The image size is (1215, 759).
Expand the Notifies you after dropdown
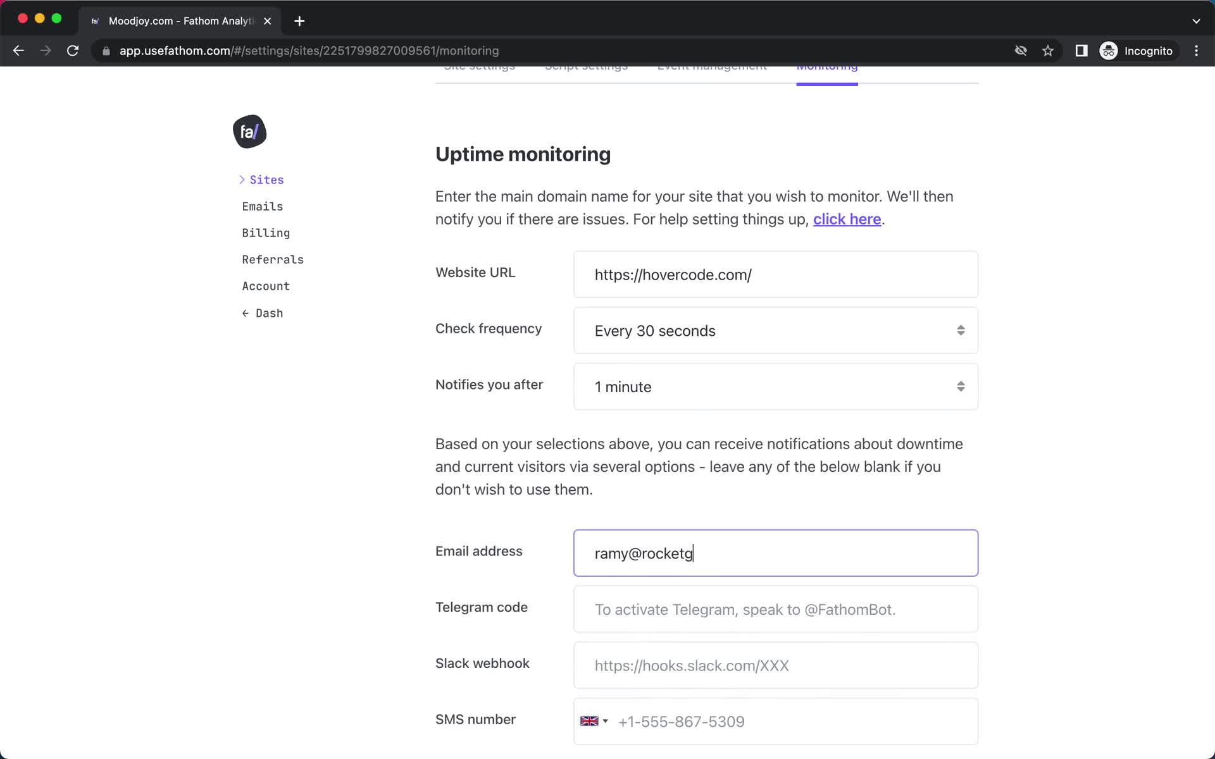point(776,386)
